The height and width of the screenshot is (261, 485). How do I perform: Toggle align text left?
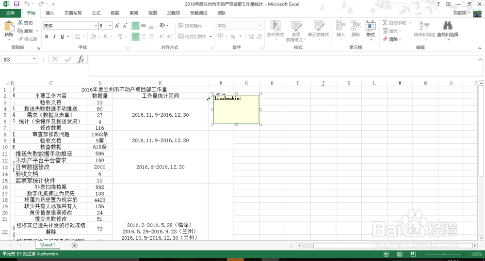pos(135,36)
